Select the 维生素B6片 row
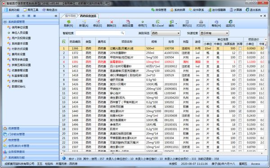Viewport: 270px width, 168px height. [x=162, y=111]
